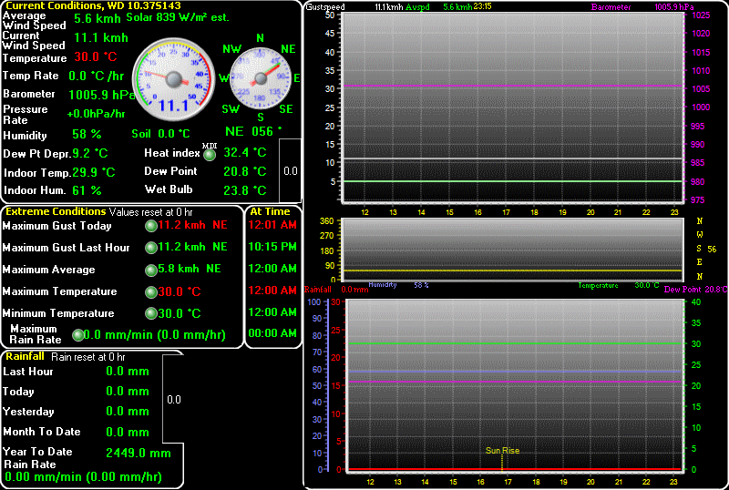Click the Current Conditions title text
Screen dimensions: 729x490
(x=91, y=5)
